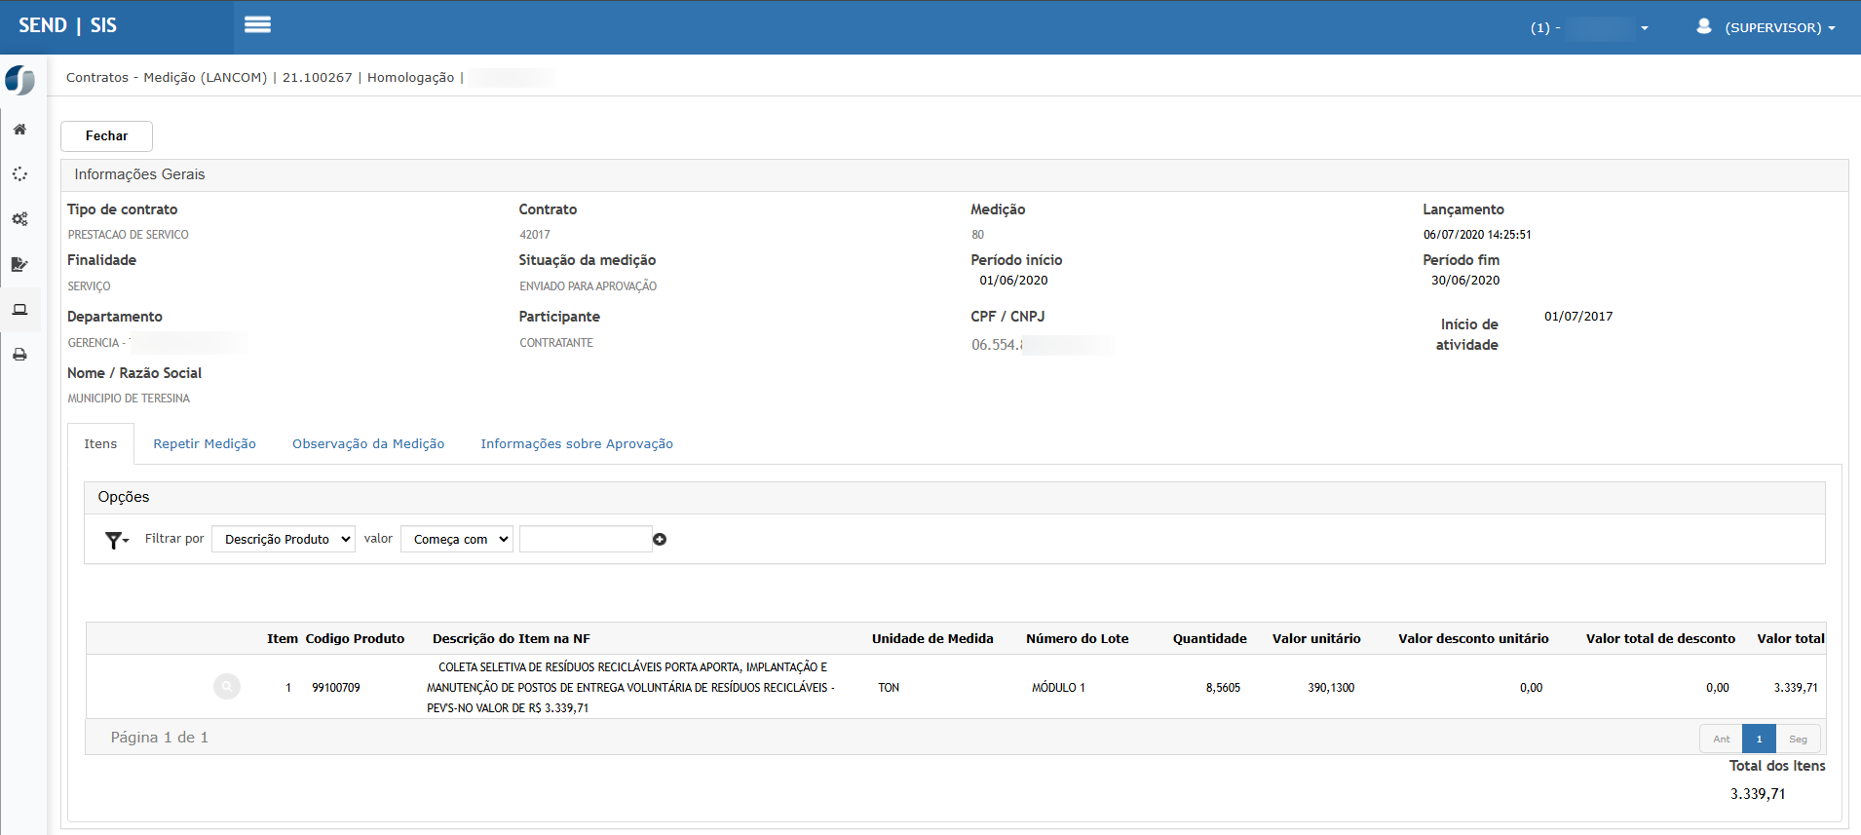Expand the Descrição Produto filter dropdown

click(x=284, y=539)
